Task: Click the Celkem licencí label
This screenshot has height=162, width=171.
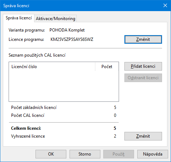Action: click(x=26, y=128)
